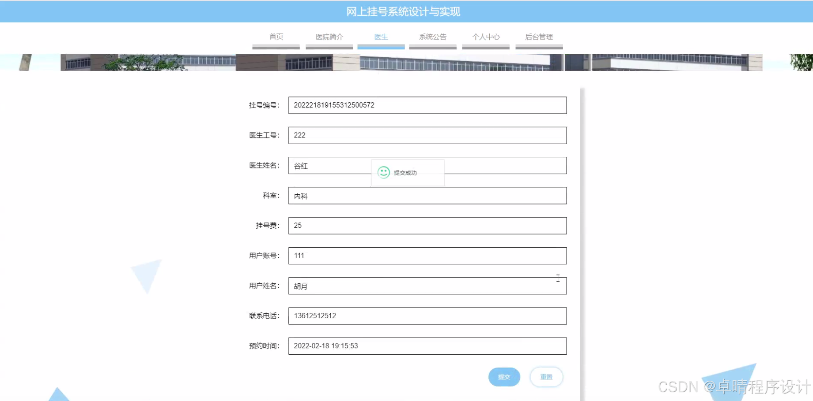Select the 联系电话 phone number field

point(427,316)
